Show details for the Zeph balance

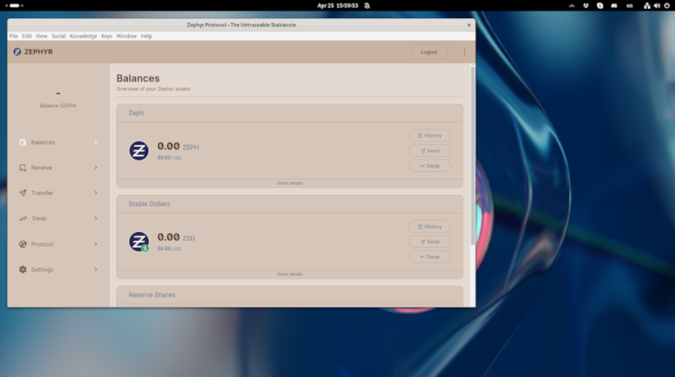click(x=290, y=184)
